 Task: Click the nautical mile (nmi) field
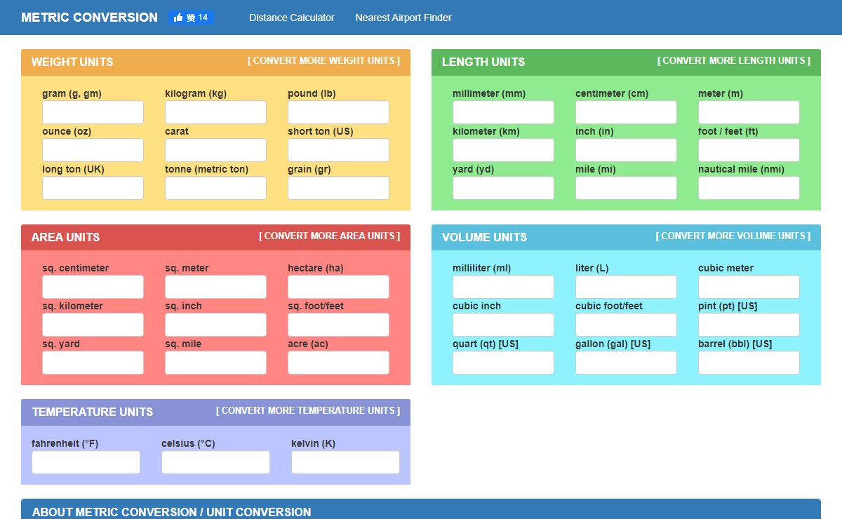pyautogui.click(x=749, y=188)
